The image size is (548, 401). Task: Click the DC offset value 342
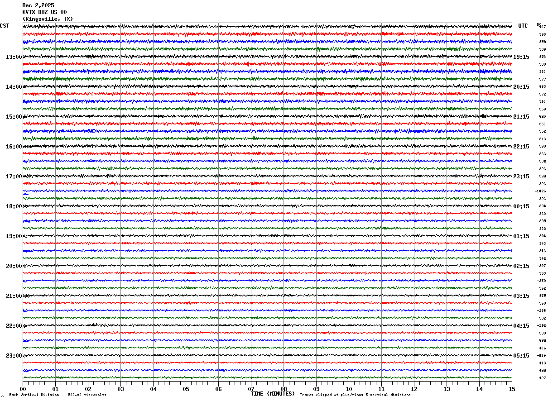[x=542, y=258]
